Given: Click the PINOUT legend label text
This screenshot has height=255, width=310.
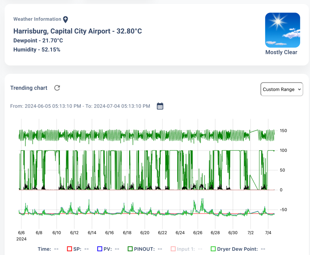Looking at the screenshot, I should pyautogui.click(x=146, y=249).
